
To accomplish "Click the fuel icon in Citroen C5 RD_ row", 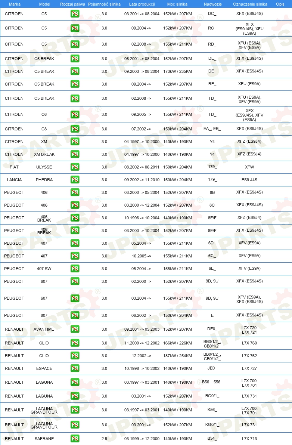I will coord(75,44).
